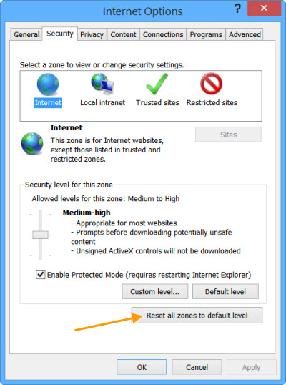Image resolution: width=286 pixels, height=385 pixels.
Task: Close the Internet Options window
Action: pos(264,8)
